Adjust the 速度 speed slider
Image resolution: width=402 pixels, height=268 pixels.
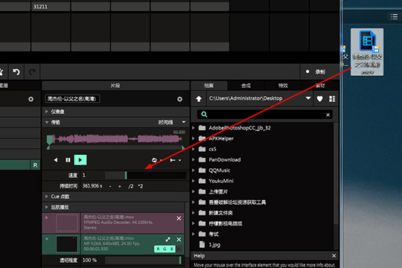click(x=146, y=175)
